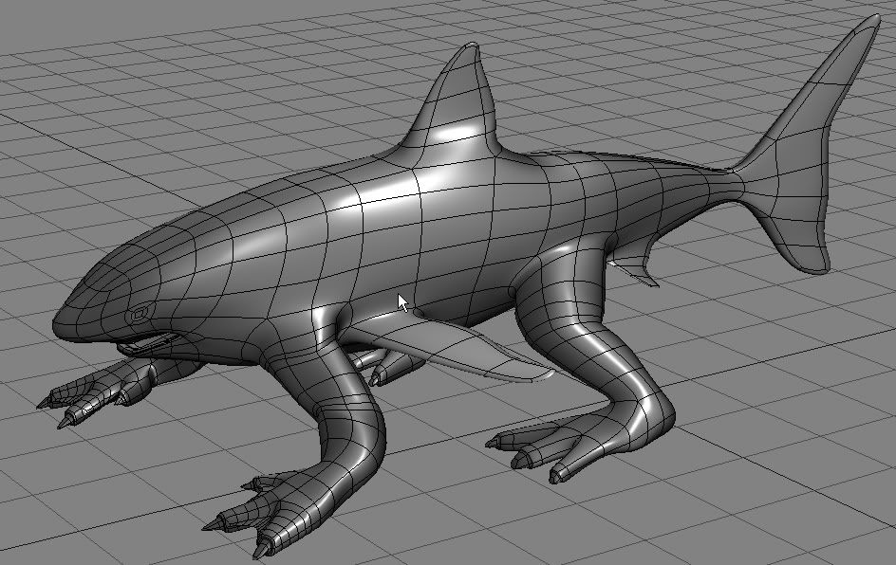Pick the eye on the shark's head

click(x=140, y=314)
